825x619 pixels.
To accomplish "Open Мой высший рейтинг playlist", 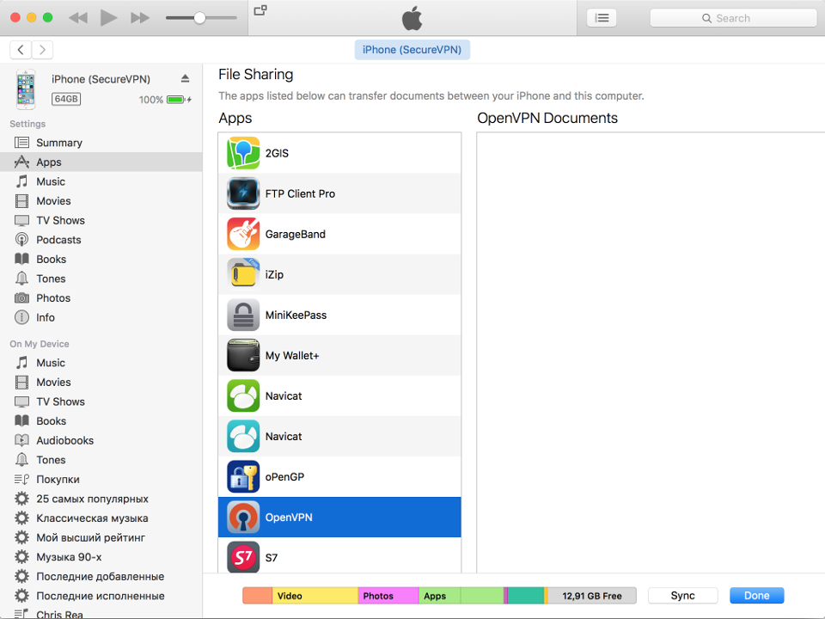I will coord(101,537).
